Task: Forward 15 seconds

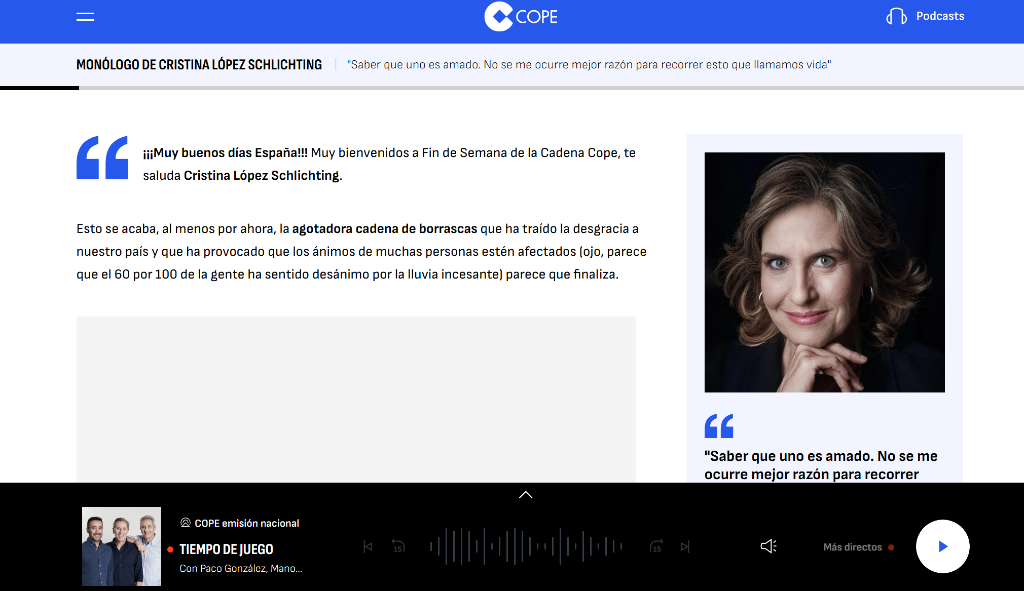Action: (x=656, y=546)
